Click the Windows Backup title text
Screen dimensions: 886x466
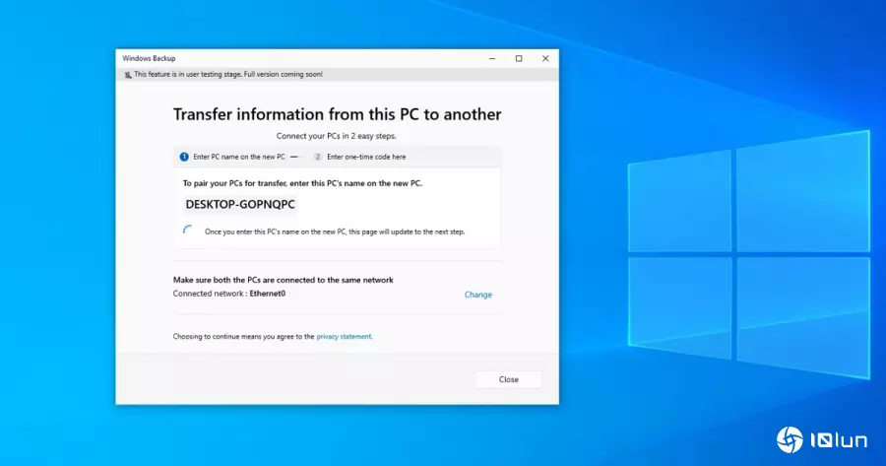[150, 58]
